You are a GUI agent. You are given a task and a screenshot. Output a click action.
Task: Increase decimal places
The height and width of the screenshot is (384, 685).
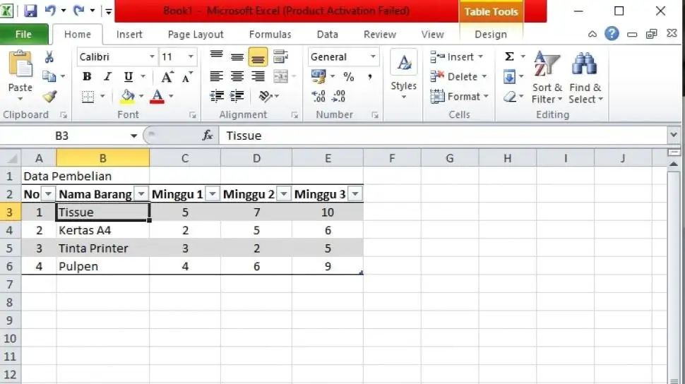[318, 97]
